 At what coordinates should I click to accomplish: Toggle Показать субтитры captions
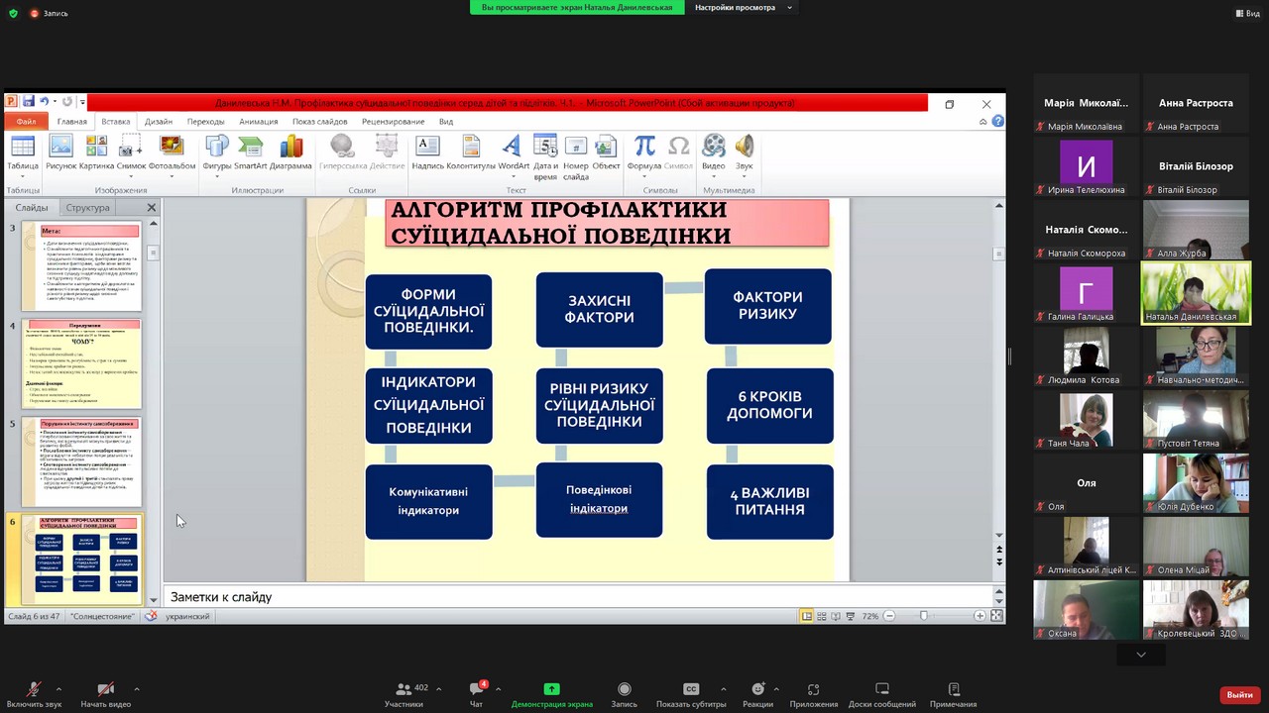(691, 694)
